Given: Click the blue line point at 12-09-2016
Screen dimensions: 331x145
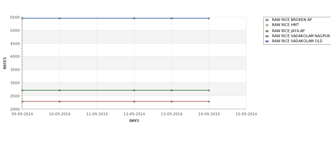Looking at the screenshot, I should click(134, 18).
